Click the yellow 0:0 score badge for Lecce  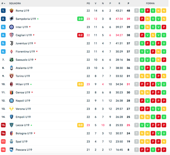(x=80, y=125)
